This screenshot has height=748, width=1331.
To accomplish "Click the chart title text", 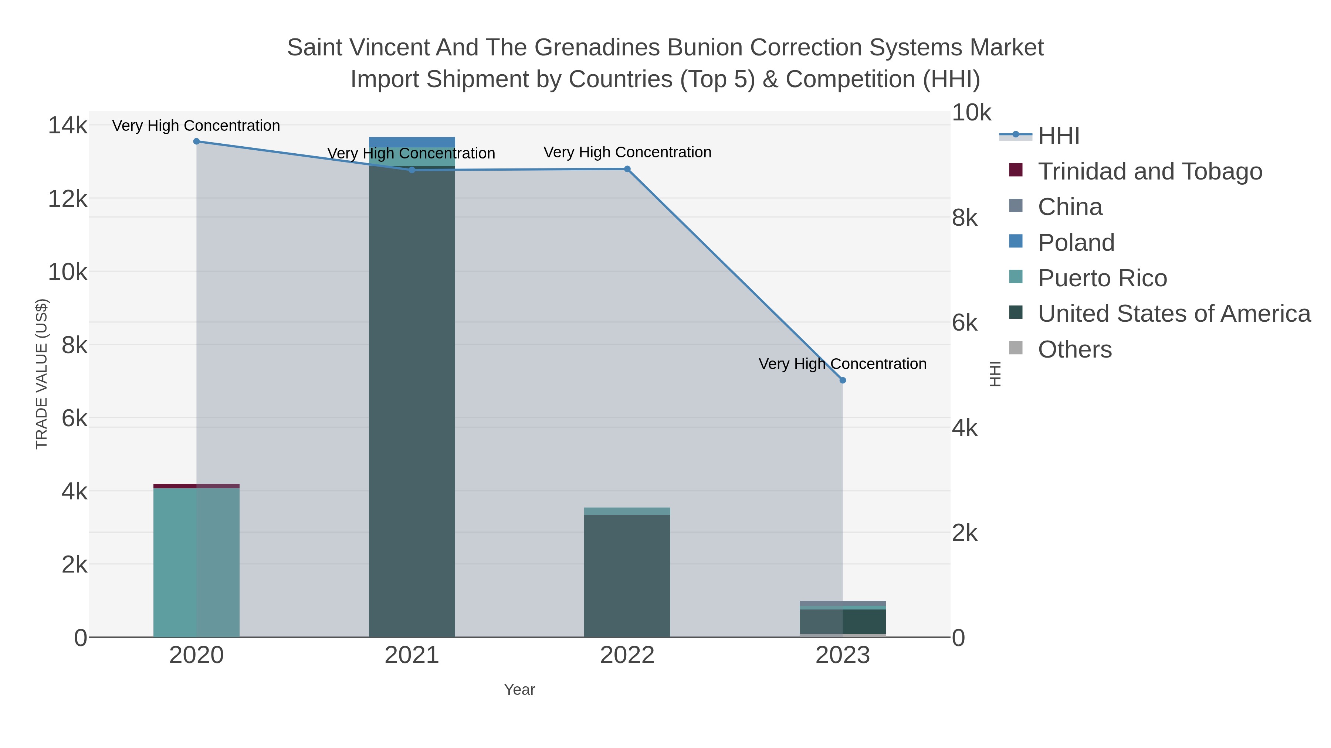I will click(x=665, y=64).
